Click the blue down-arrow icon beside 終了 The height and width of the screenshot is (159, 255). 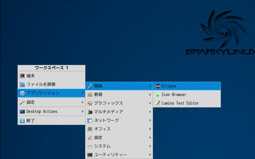[22, 121]
